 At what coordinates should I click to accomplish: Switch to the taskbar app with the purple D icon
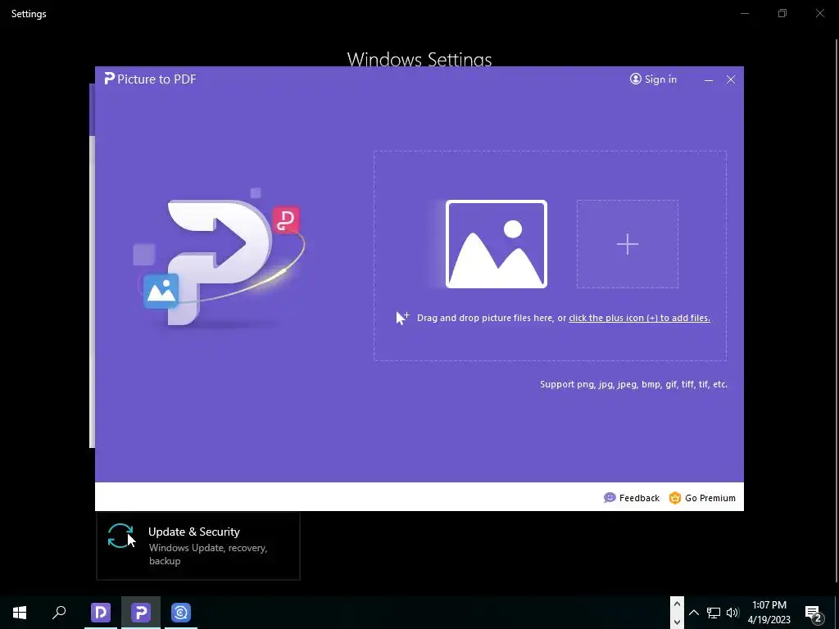click(x=101, y=613)
